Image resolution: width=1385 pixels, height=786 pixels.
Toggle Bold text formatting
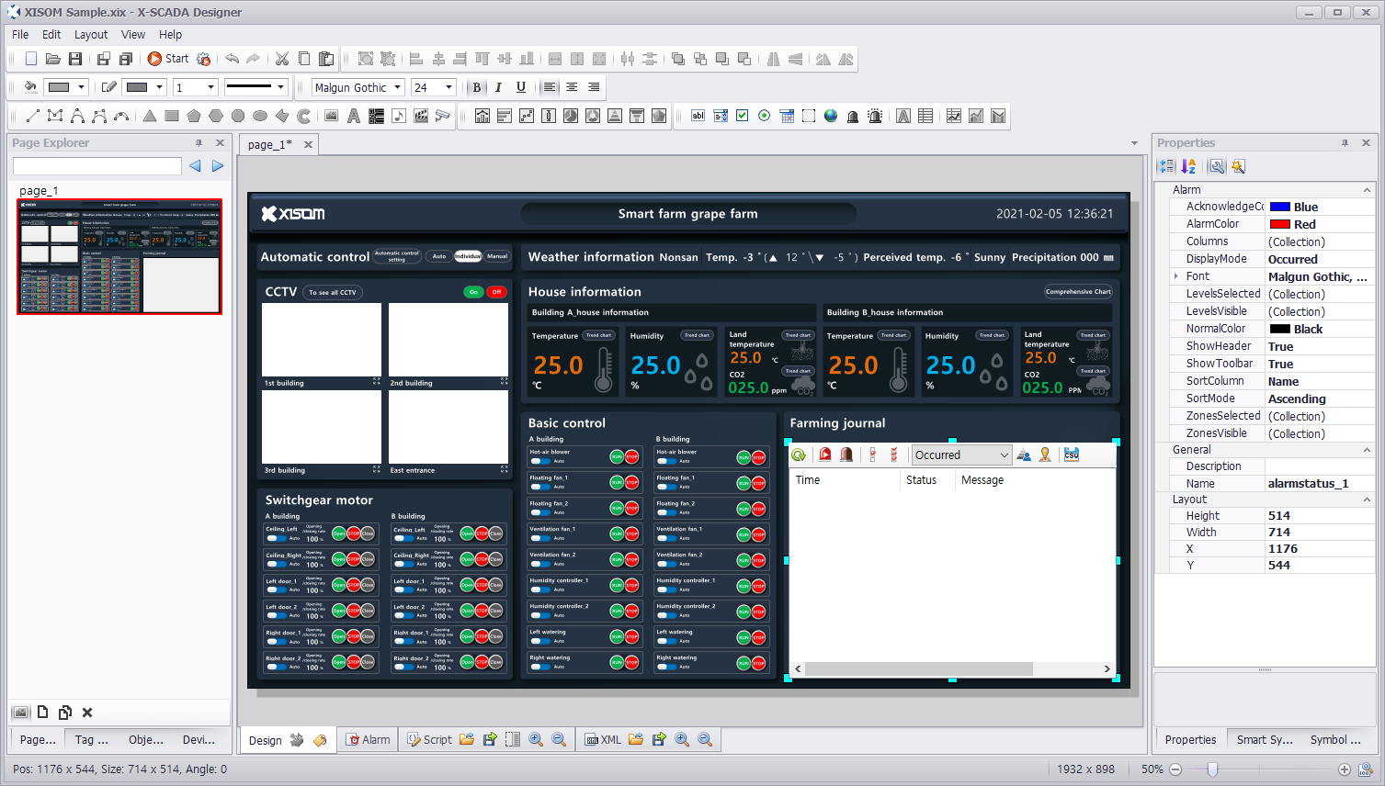477,87
